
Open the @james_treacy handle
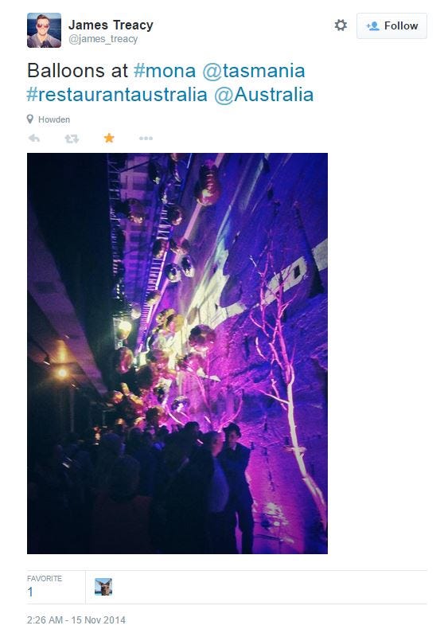103,39
